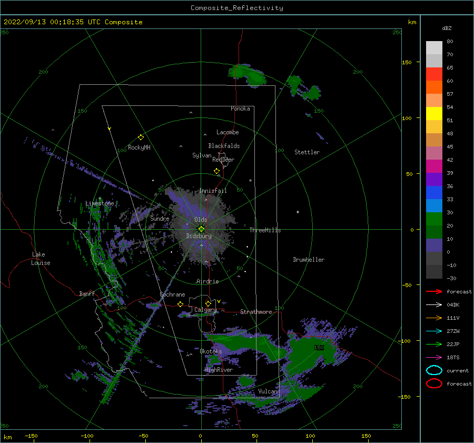Screen dimensions: 474x443
Task: Click the Lacombe town label
Action: pyautogui.click(x=228, y=132)
